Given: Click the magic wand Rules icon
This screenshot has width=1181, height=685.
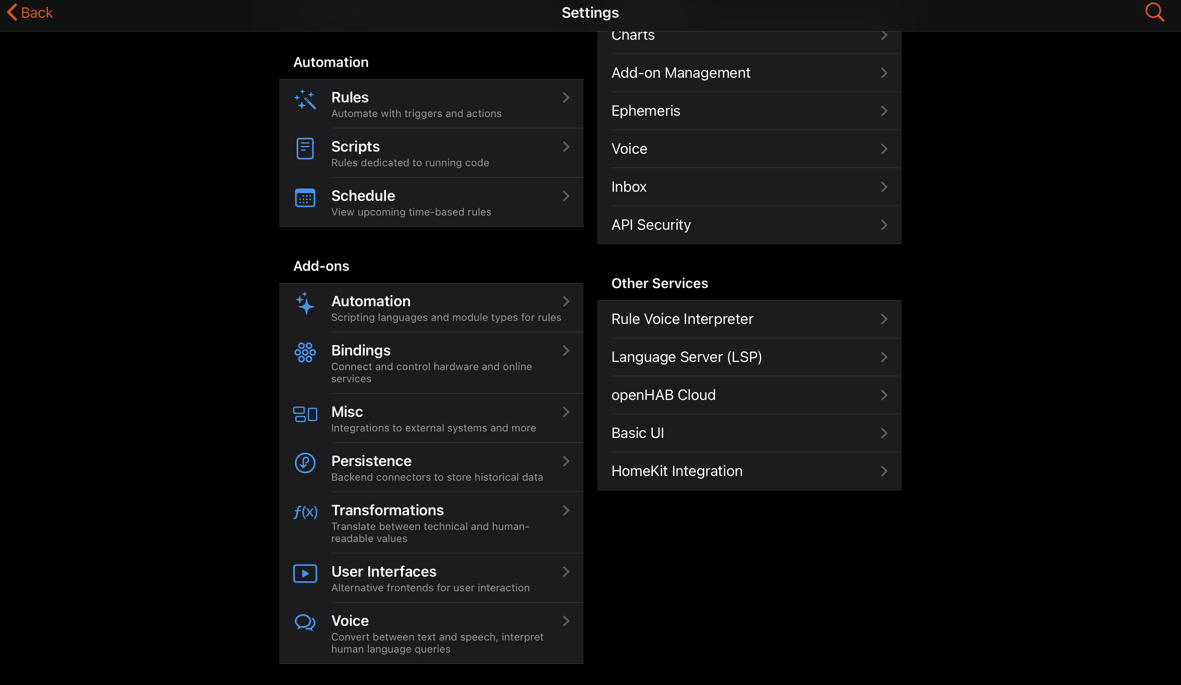Looking at the screenshot, I should tap(305, 100).
